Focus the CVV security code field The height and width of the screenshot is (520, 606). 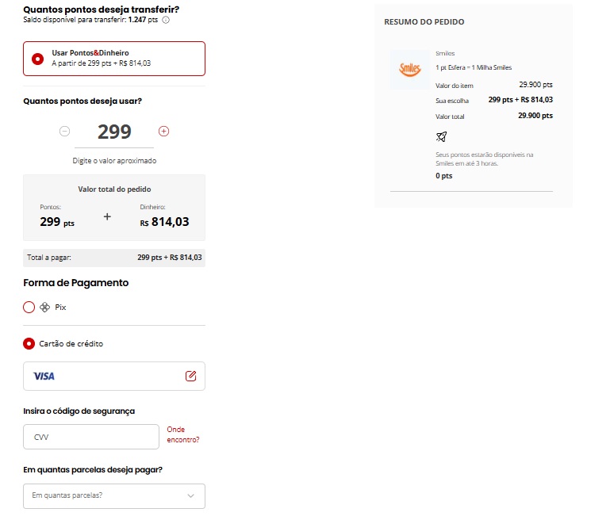(x=91, y=437)
